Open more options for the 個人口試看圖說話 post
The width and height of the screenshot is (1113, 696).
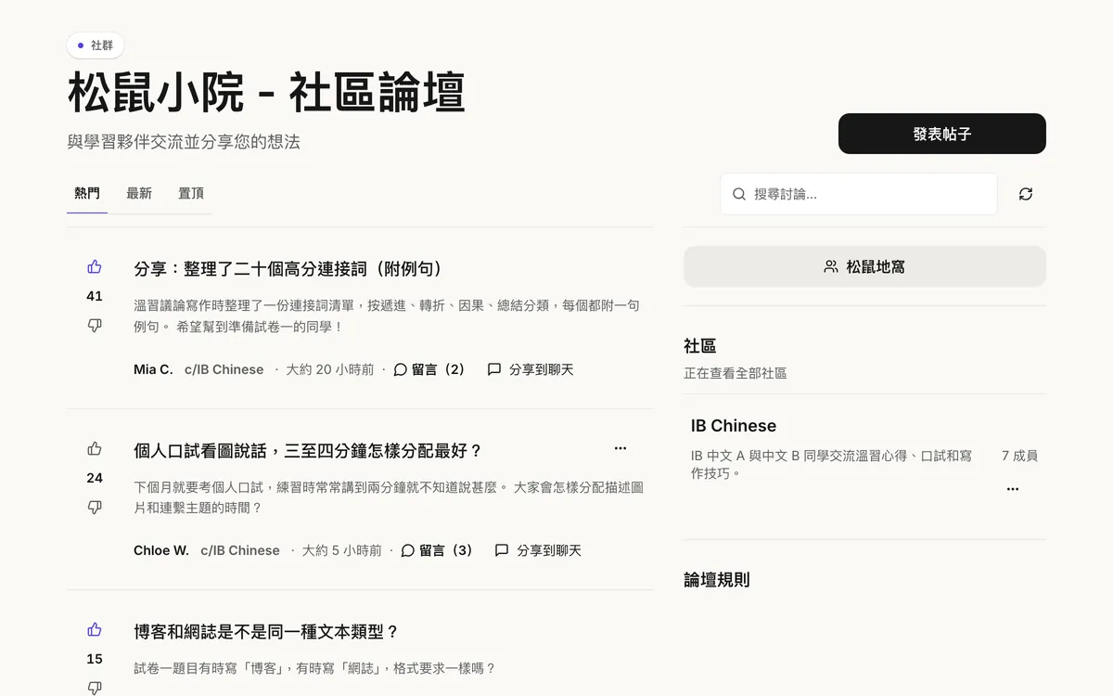tap(620, 448)
